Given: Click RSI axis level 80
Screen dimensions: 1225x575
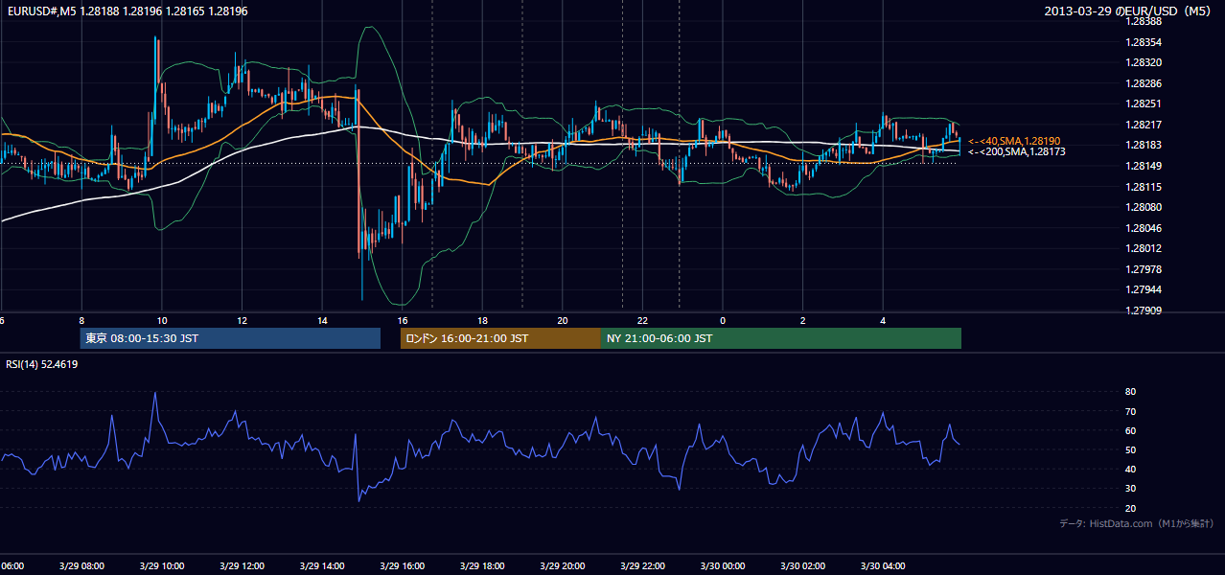Looking at the screenshot, I should [1131, 392].
